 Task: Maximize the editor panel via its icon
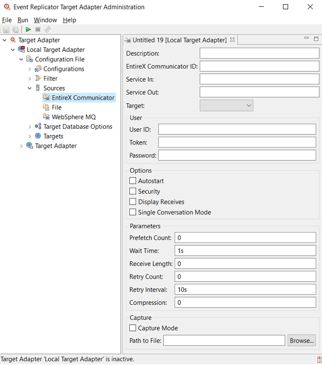click(x=316, y=39)
